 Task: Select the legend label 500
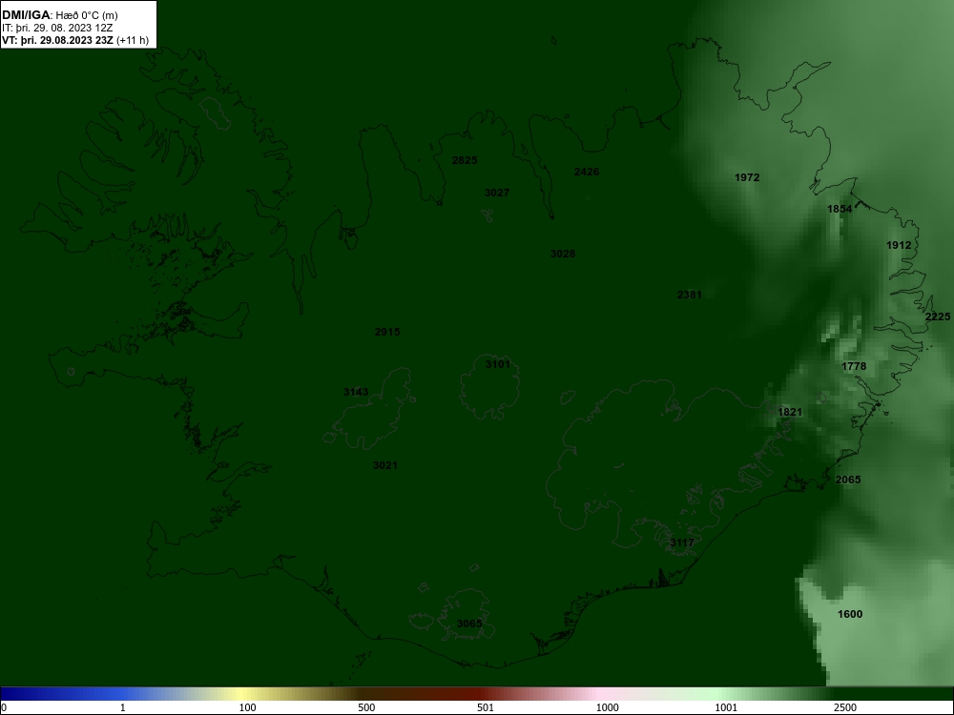point(366,707)
